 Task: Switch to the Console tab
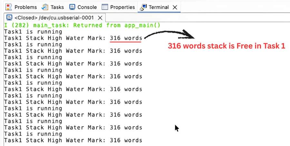pos(87,7)
